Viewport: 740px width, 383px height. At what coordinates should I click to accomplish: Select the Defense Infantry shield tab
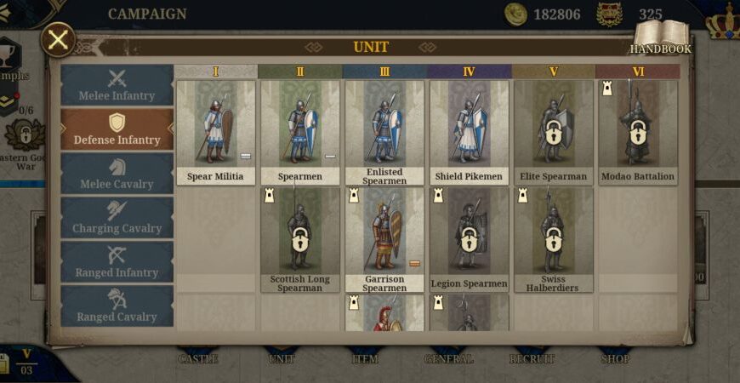click(x=117, y=129)
